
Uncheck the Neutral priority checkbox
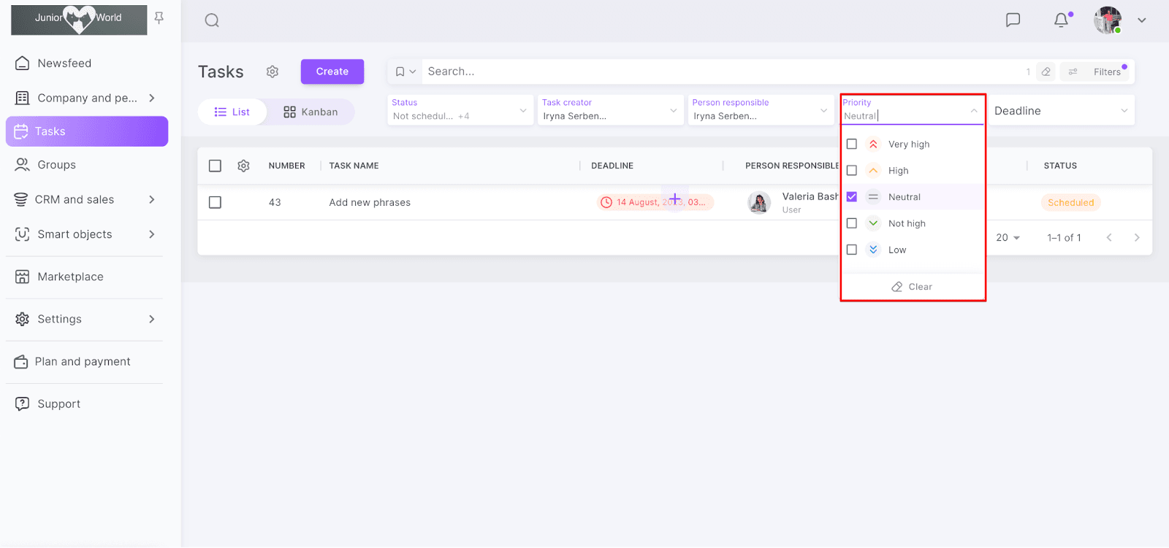coord(851,197)
